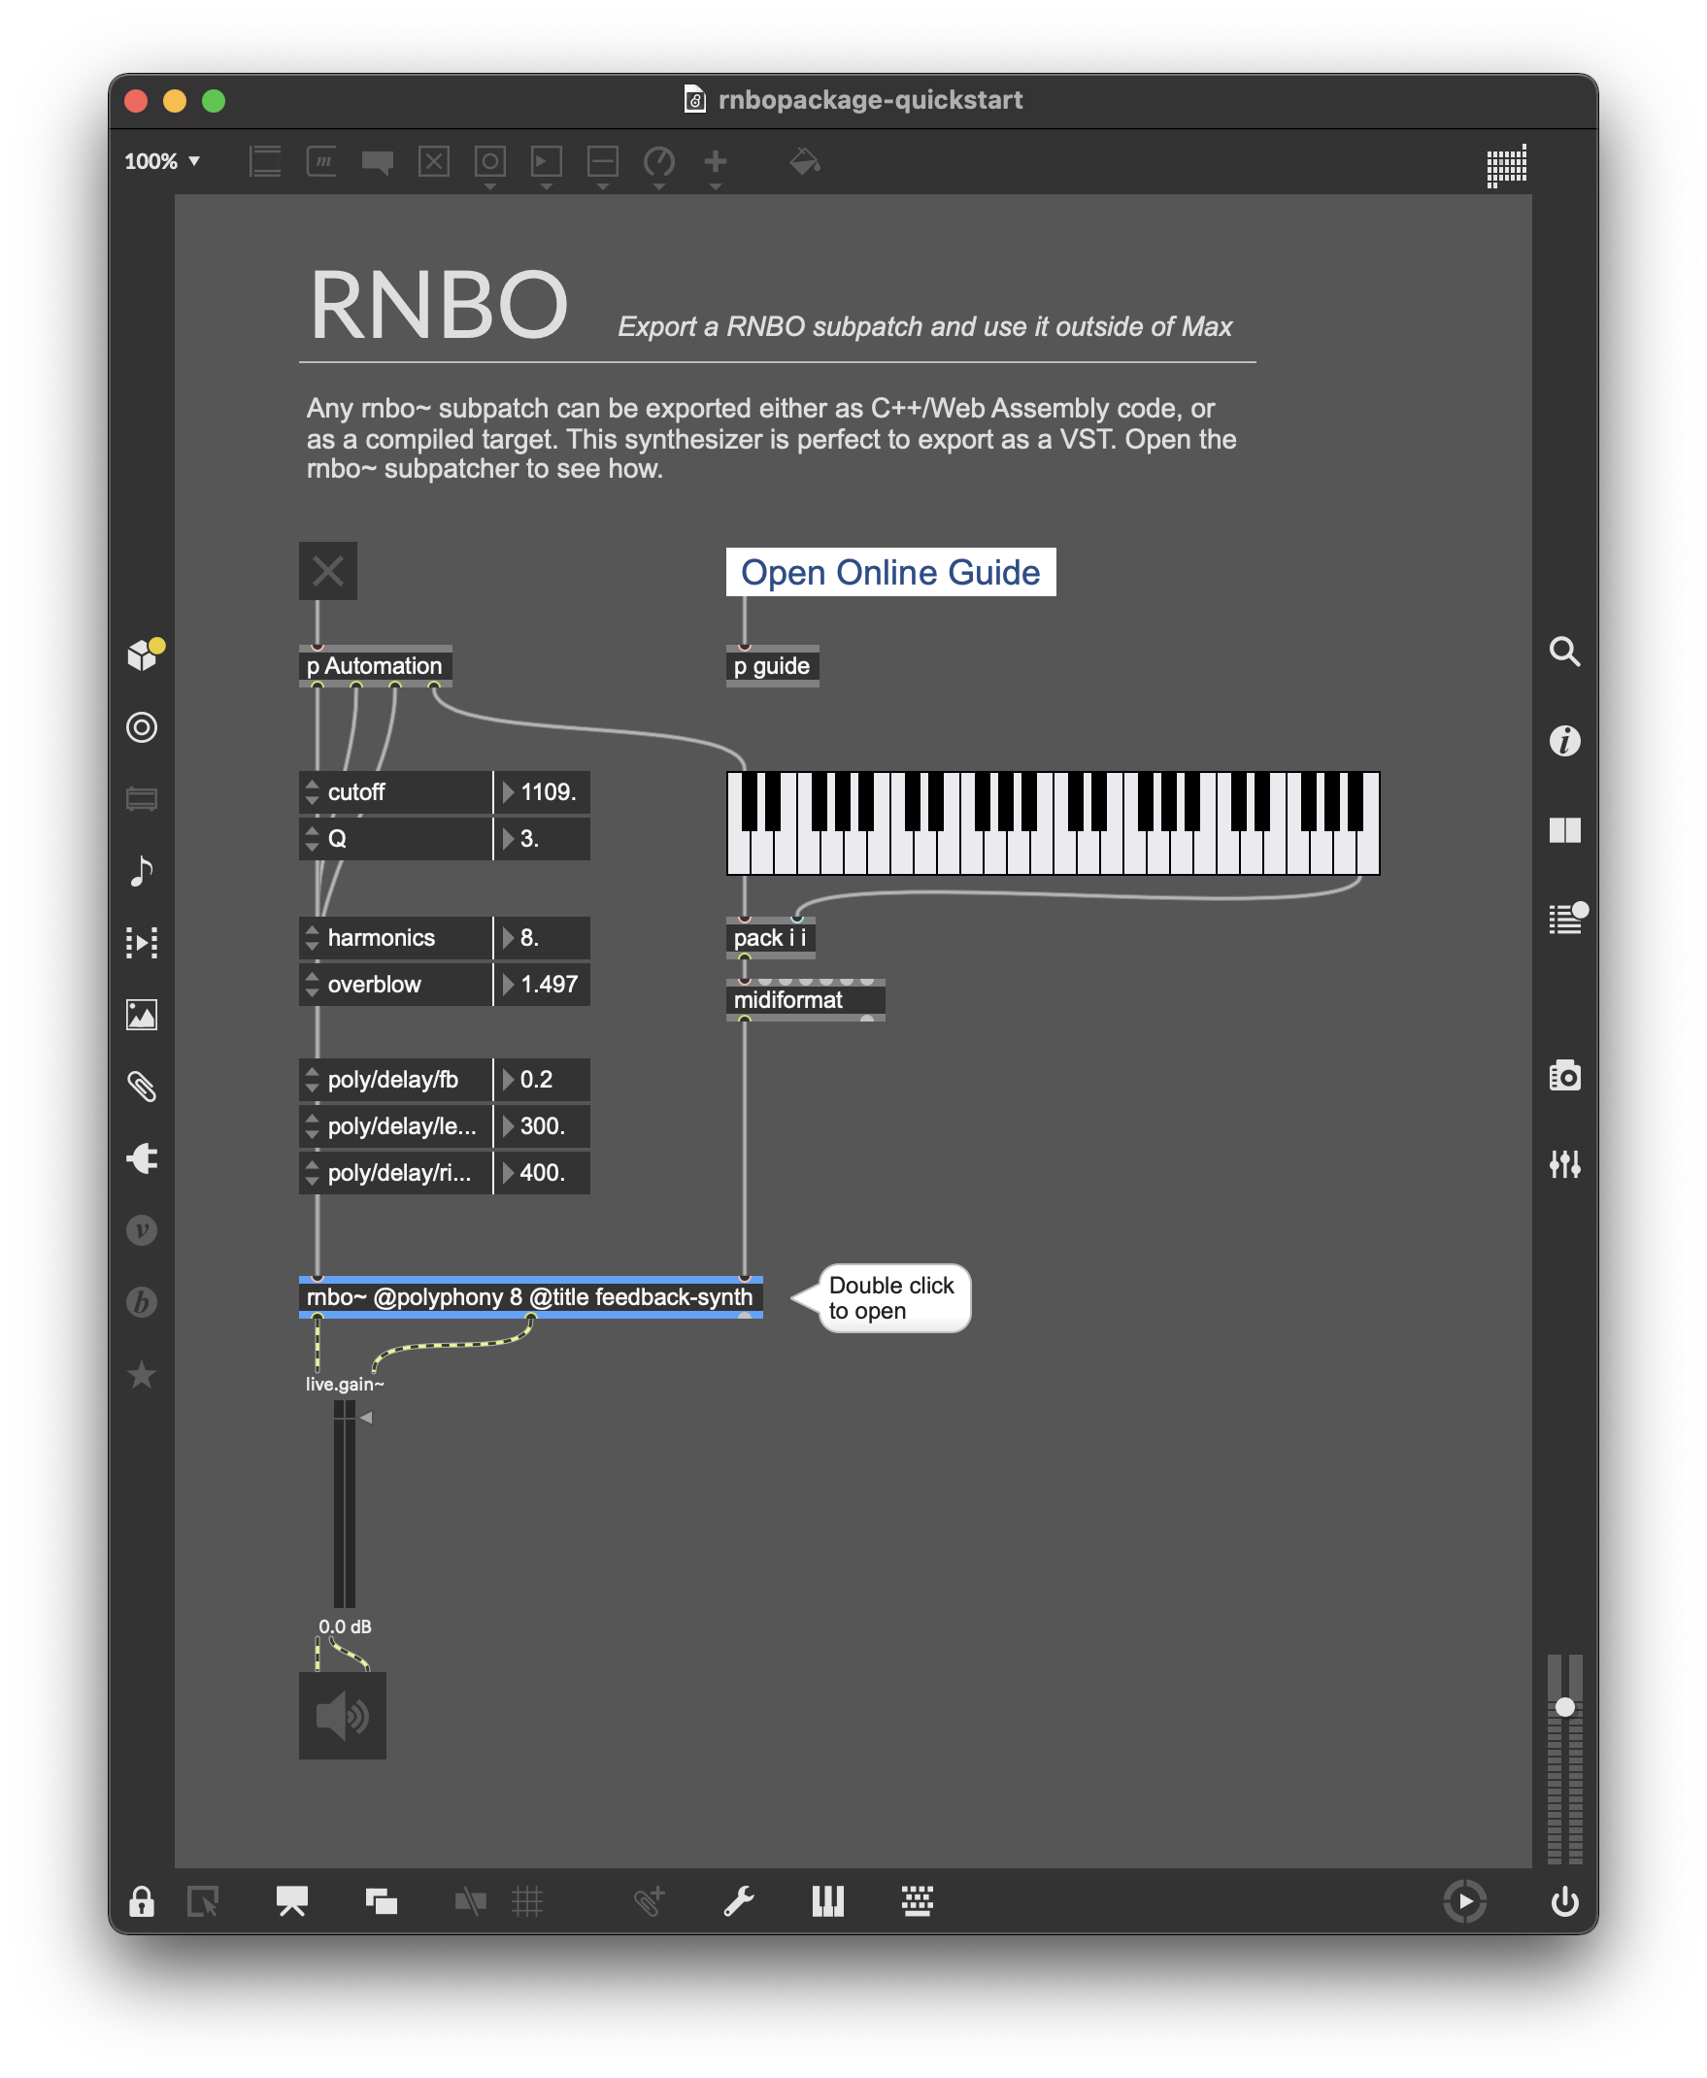Click the Open Online Guide link

point(889,571)
